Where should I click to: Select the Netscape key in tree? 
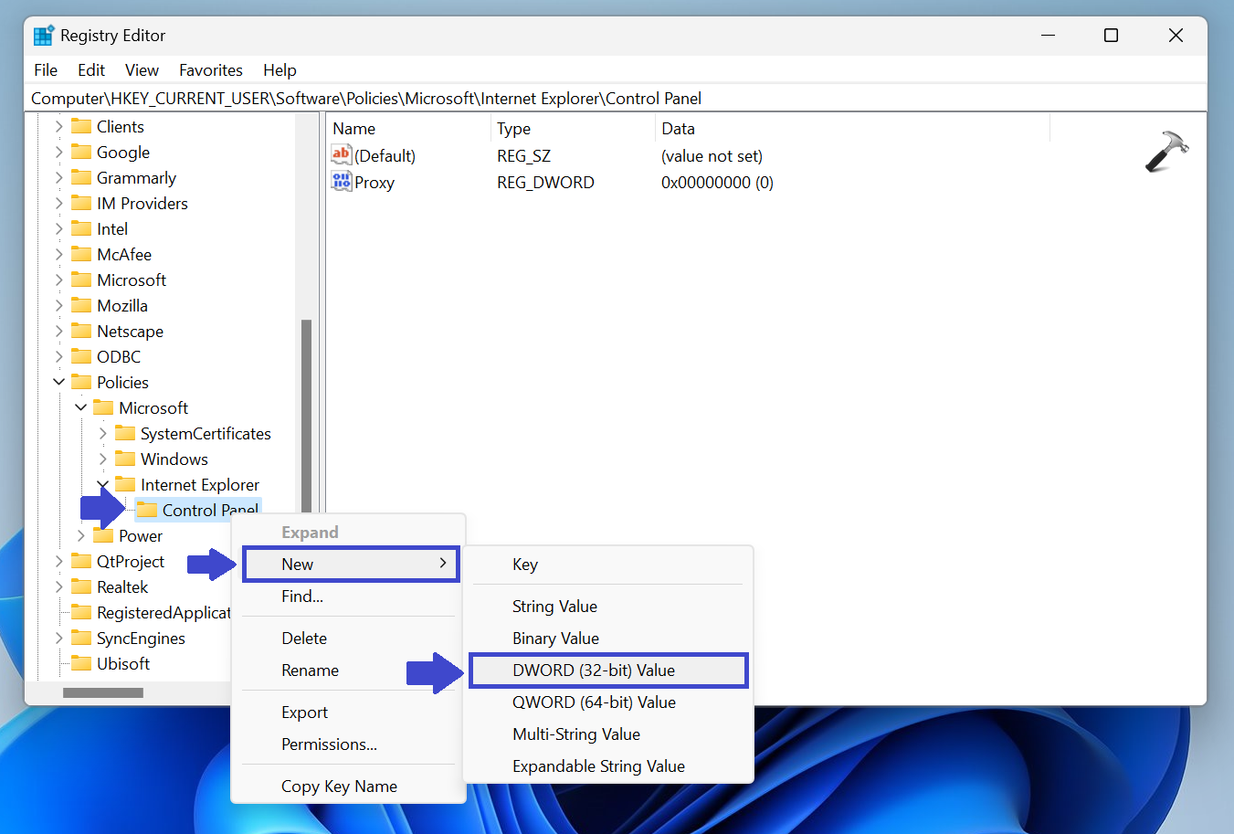(x=130, y=331)
